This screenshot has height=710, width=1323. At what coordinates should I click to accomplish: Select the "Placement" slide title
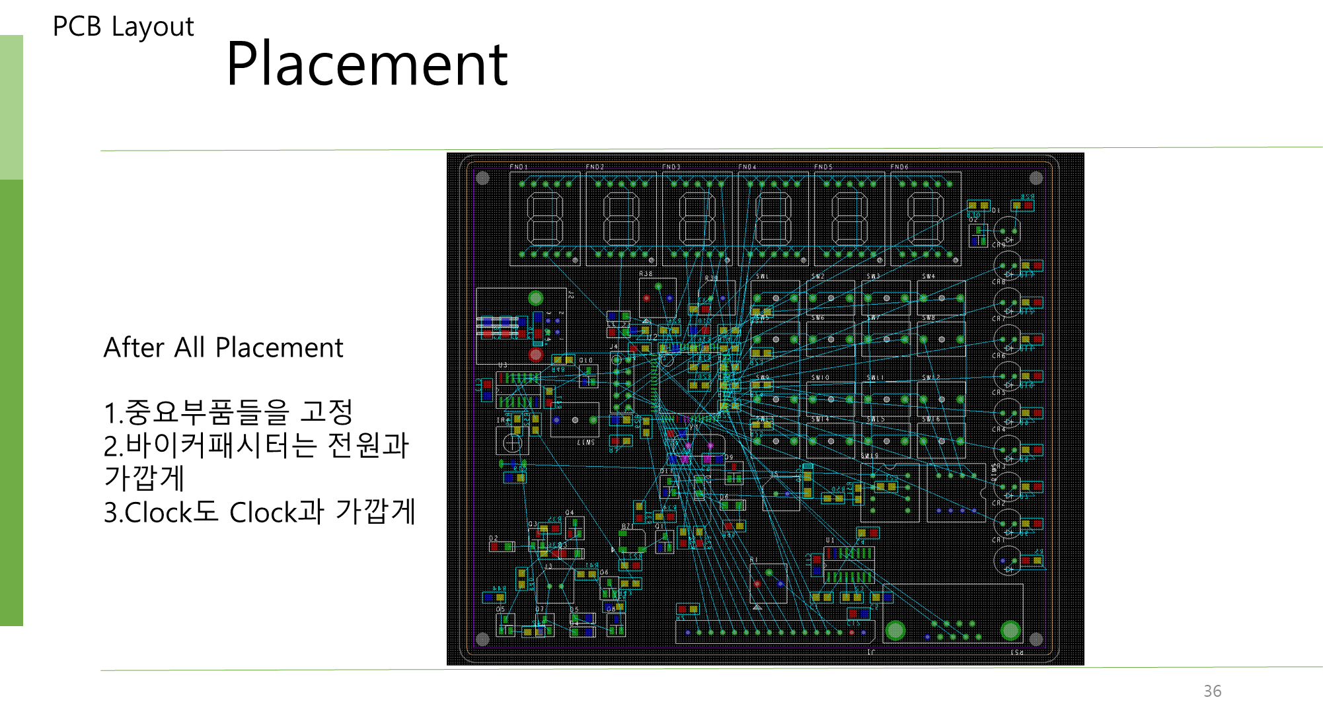click(367, 63)
